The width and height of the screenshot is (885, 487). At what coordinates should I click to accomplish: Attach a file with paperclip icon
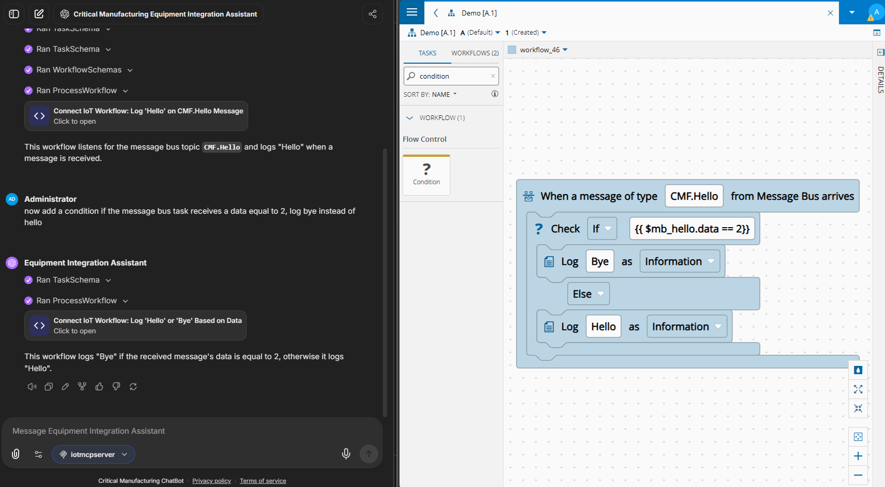(x=16, y=454)
